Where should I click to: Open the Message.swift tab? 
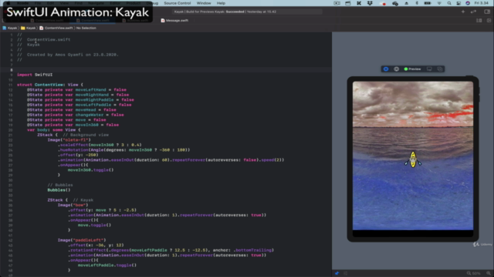(174, 21)
